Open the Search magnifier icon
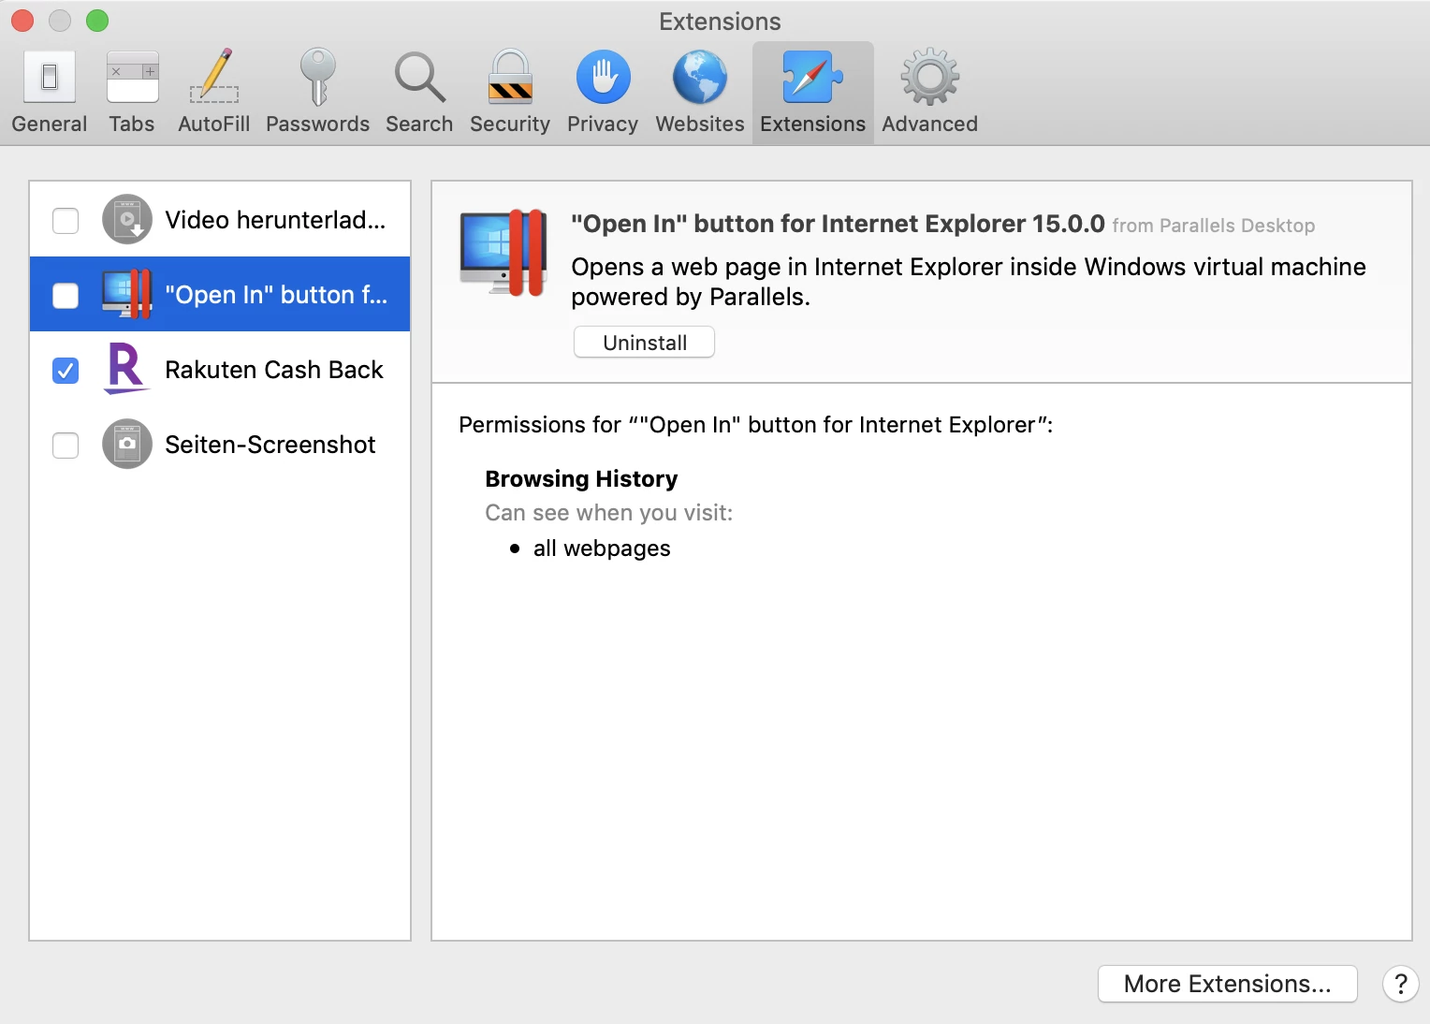 click(419, 77)
